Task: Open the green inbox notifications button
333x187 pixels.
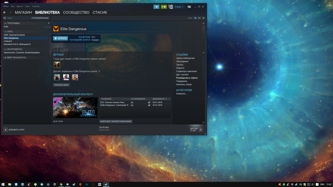Action: click(164, 7)
